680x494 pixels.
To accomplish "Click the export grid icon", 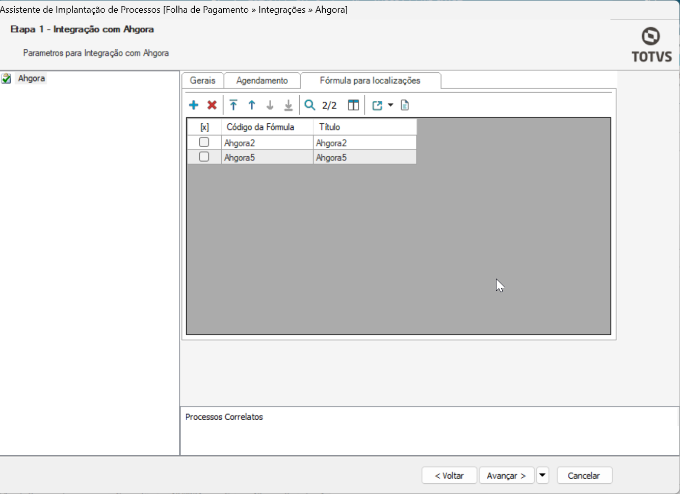I will pyautogui.click(x=377, y=105).
